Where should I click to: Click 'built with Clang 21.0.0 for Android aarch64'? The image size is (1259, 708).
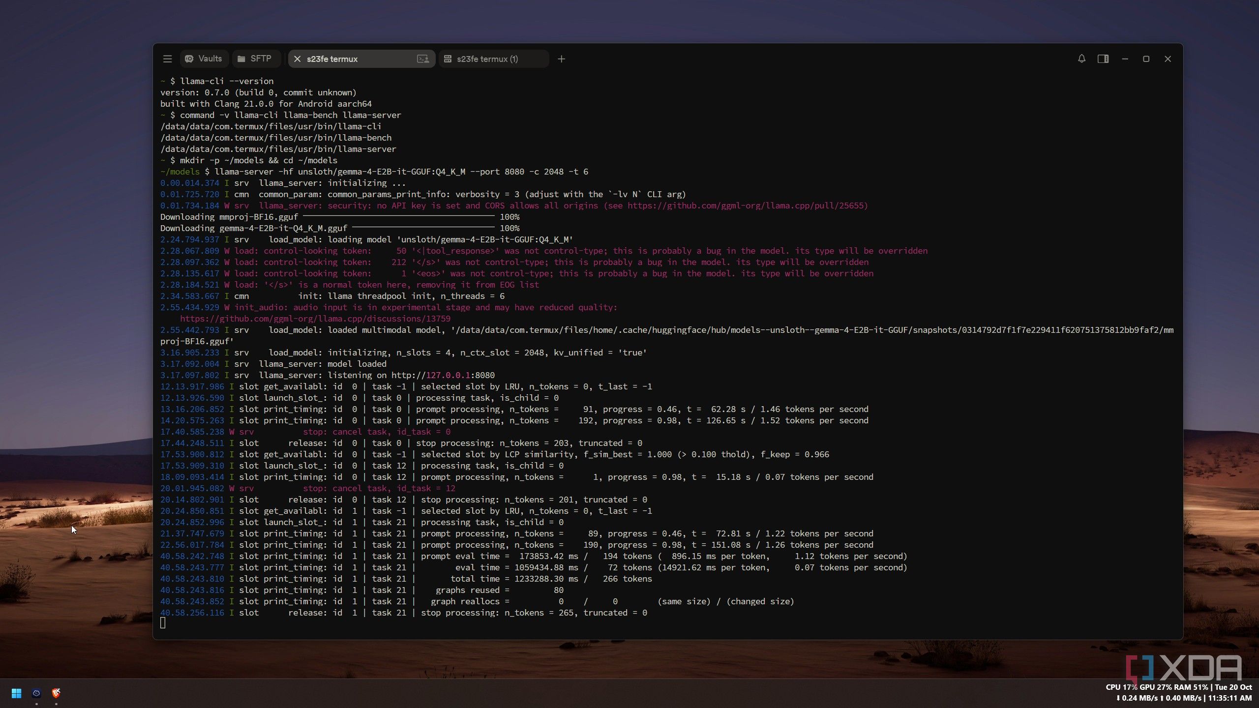(266, 104)
